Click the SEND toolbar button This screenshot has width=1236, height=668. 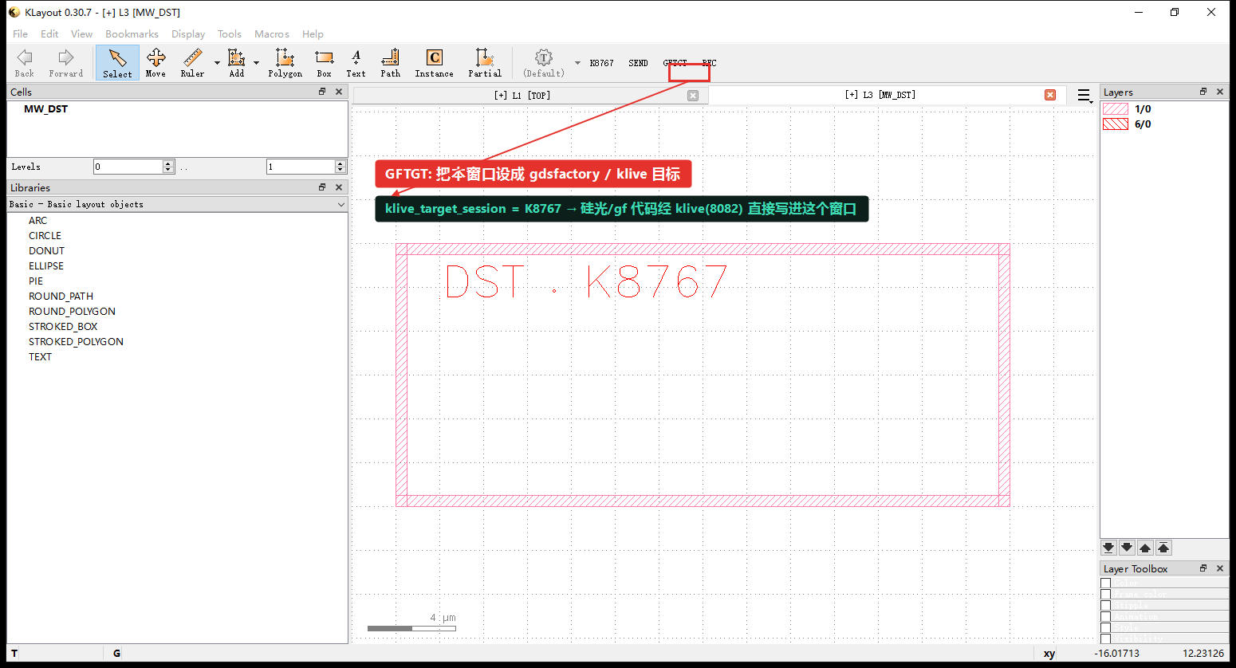coord(638,63)
